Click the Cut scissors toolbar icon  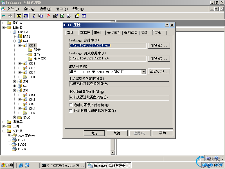coord(34,16)
